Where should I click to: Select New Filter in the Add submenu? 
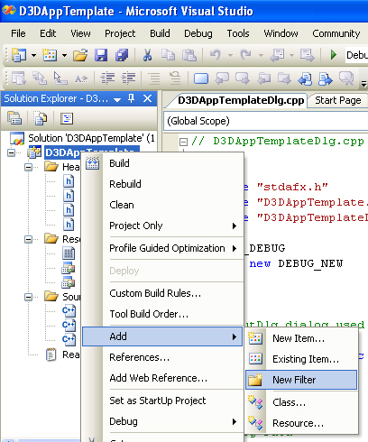(x=301, y=380)
